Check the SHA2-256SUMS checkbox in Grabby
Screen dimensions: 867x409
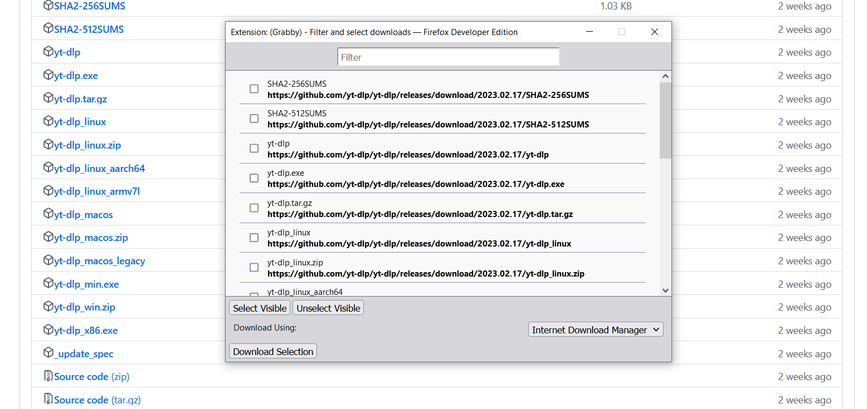click(x=254, y=89)
